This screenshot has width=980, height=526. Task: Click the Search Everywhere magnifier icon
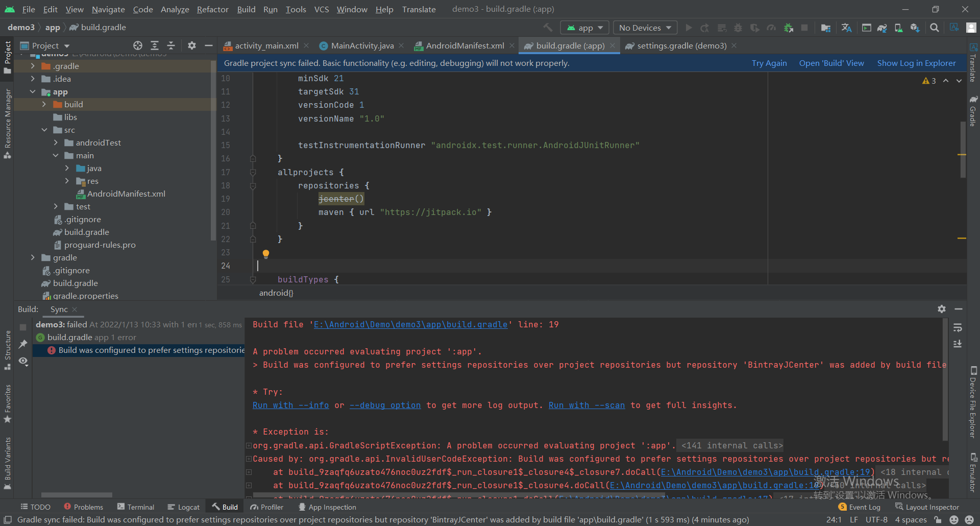pos(935,28)
